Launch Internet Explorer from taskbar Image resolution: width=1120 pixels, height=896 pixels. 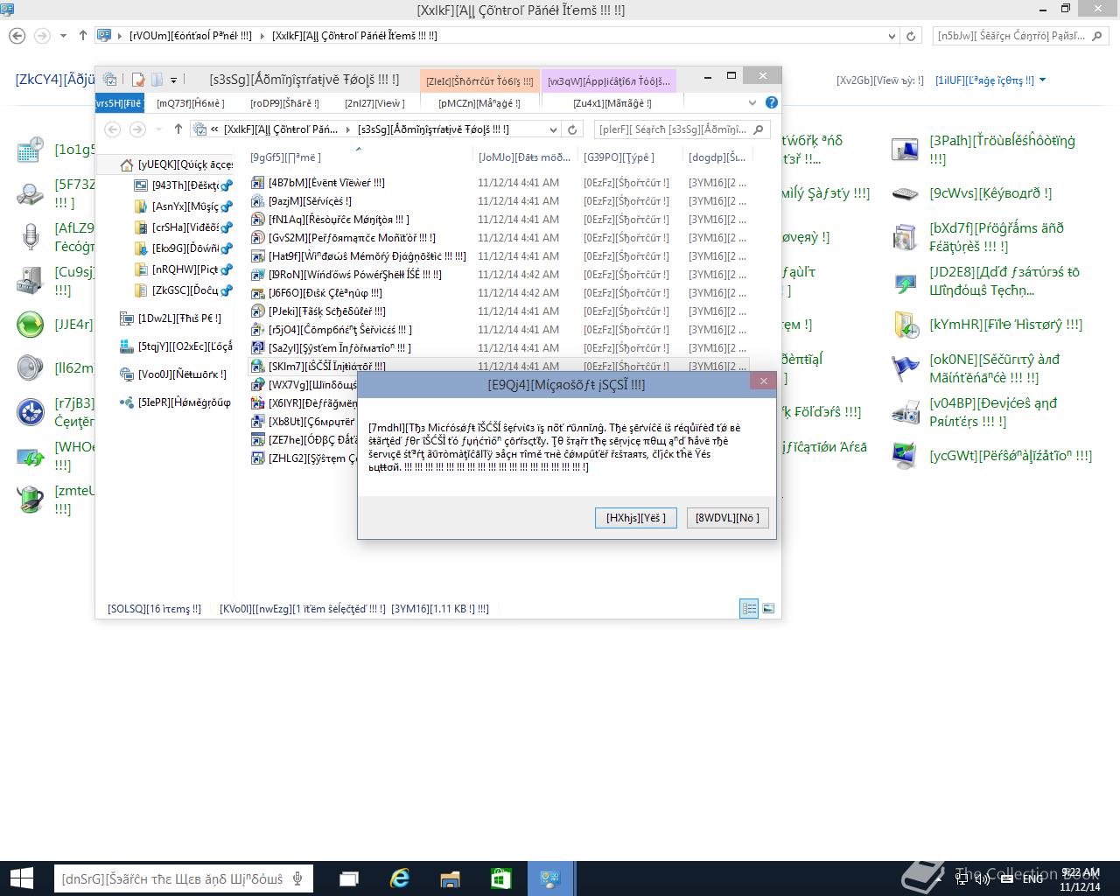(400, 878)
